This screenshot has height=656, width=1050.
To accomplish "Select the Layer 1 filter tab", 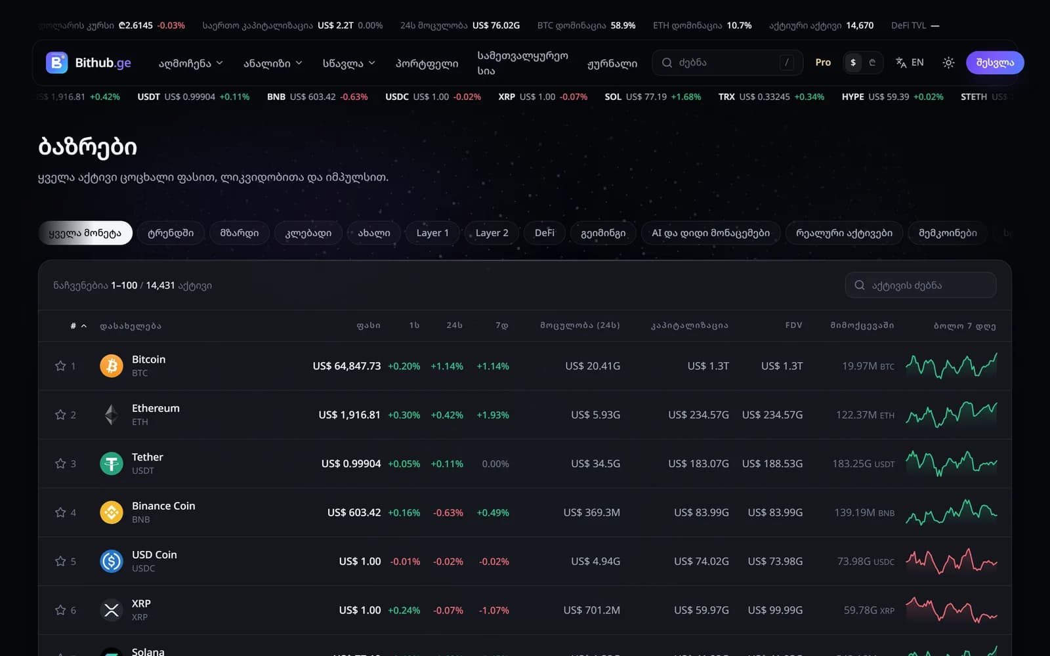I will tap(432, 233).
